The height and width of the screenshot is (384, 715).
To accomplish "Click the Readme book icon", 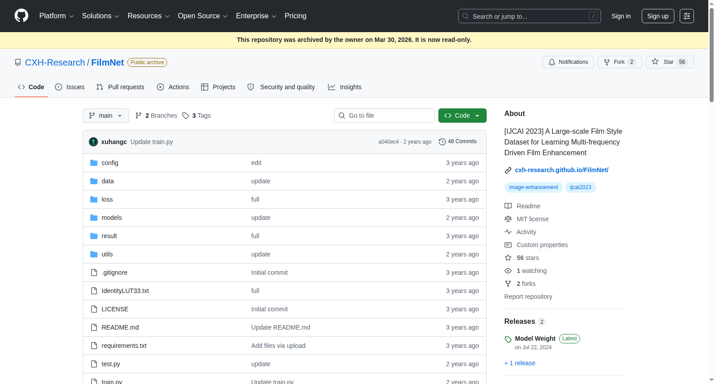I will tap(508, 206).
